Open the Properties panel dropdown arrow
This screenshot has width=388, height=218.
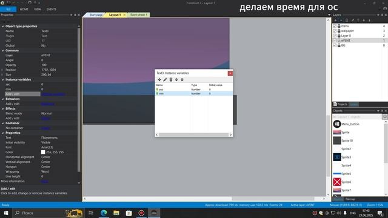coord(72,15)
